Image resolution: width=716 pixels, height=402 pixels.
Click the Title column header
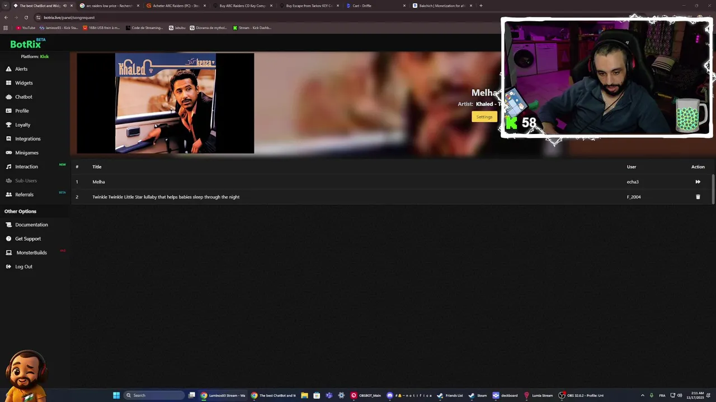pos(97,166)
